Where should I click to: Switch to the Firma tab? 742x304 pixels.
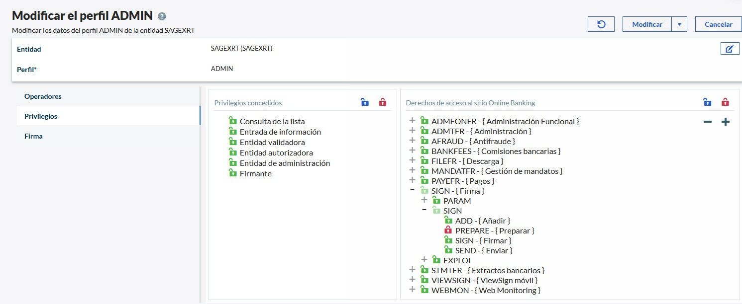click(33, 136)
